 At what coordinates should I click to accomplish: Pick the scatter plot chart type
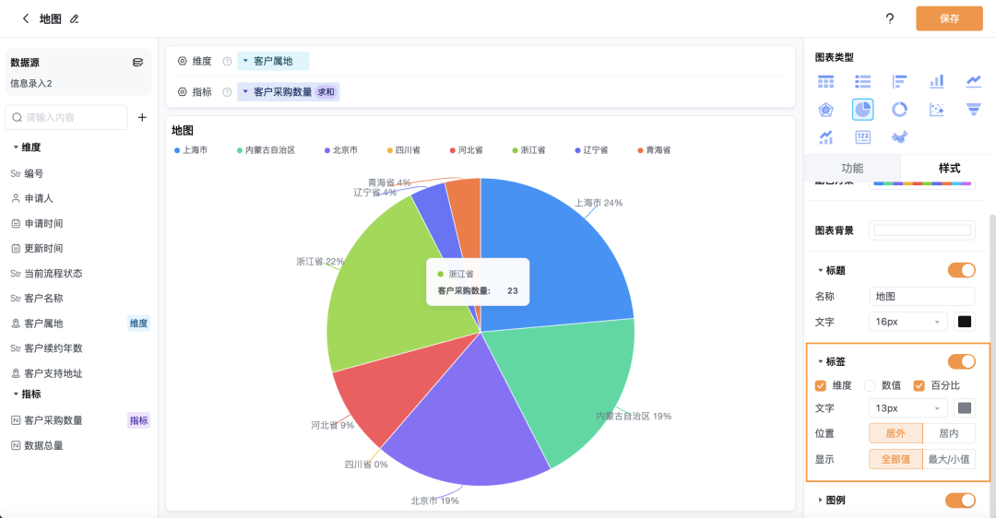tap(936, 110)
